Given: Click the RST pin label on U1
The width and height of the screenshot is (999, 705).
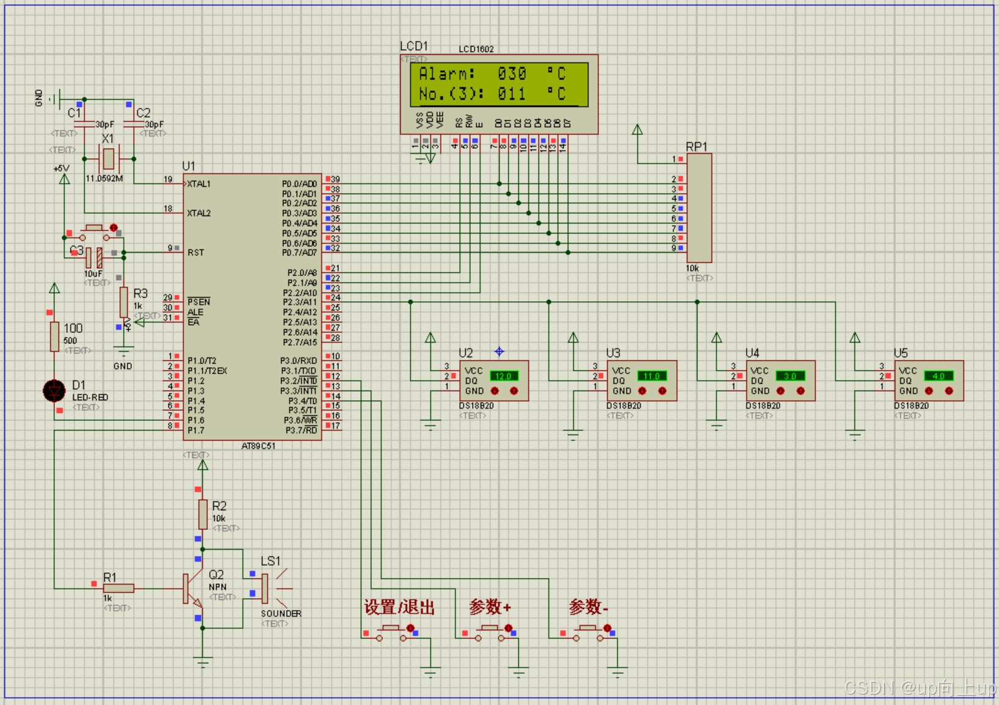Looking at the screenshot, I should tap(195, 252).
